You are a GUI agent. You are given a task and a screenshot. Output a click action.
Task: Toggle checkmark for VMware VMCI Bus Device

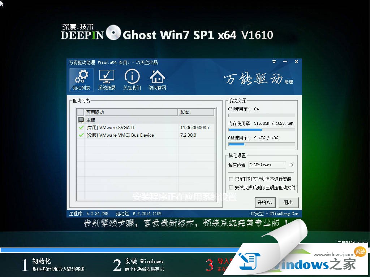[x=81, y=135]
